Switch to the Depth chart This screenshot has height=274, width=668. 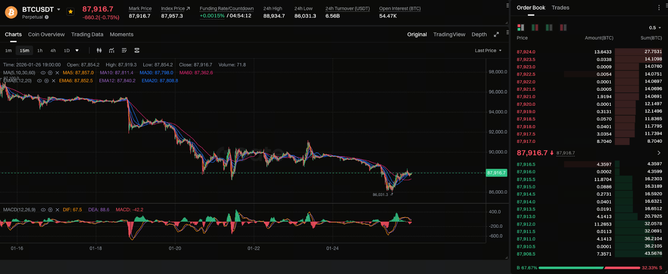coord(479,35)
